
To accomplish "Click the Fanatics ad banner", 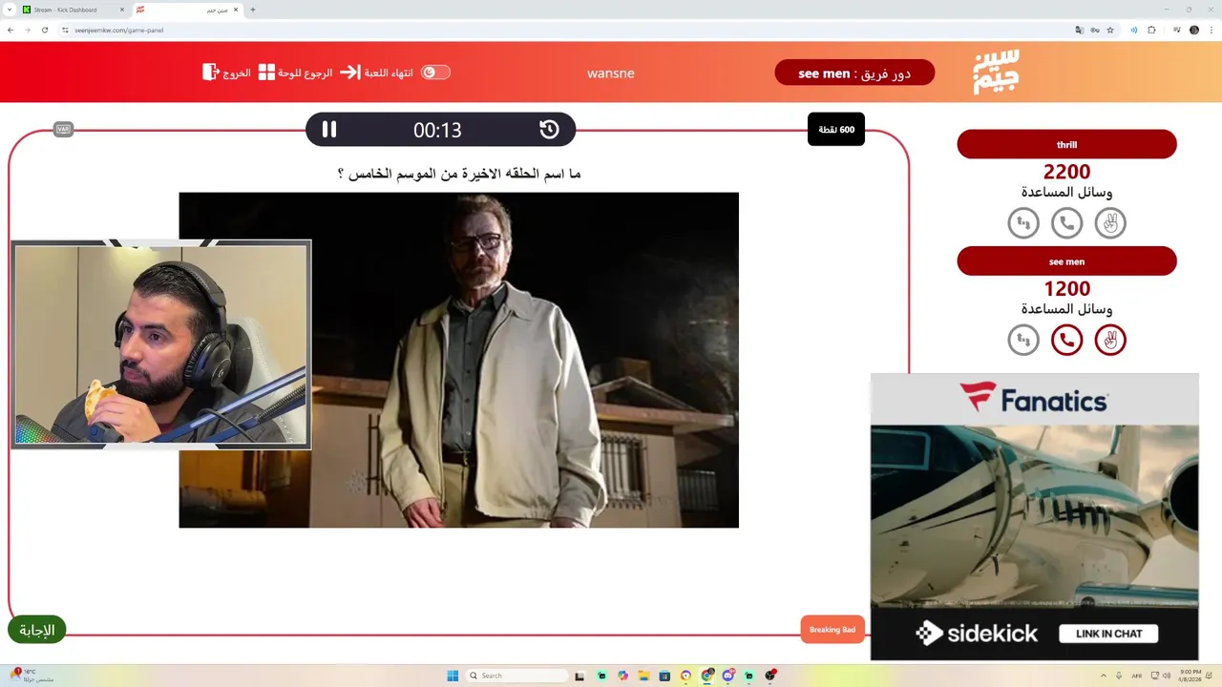I will 1034,399.
